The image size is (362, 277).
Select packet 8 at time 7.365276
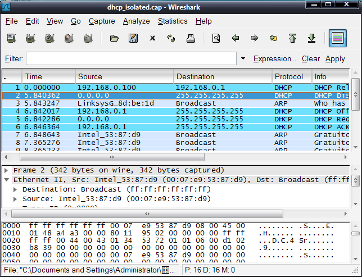tap(176, 142)
